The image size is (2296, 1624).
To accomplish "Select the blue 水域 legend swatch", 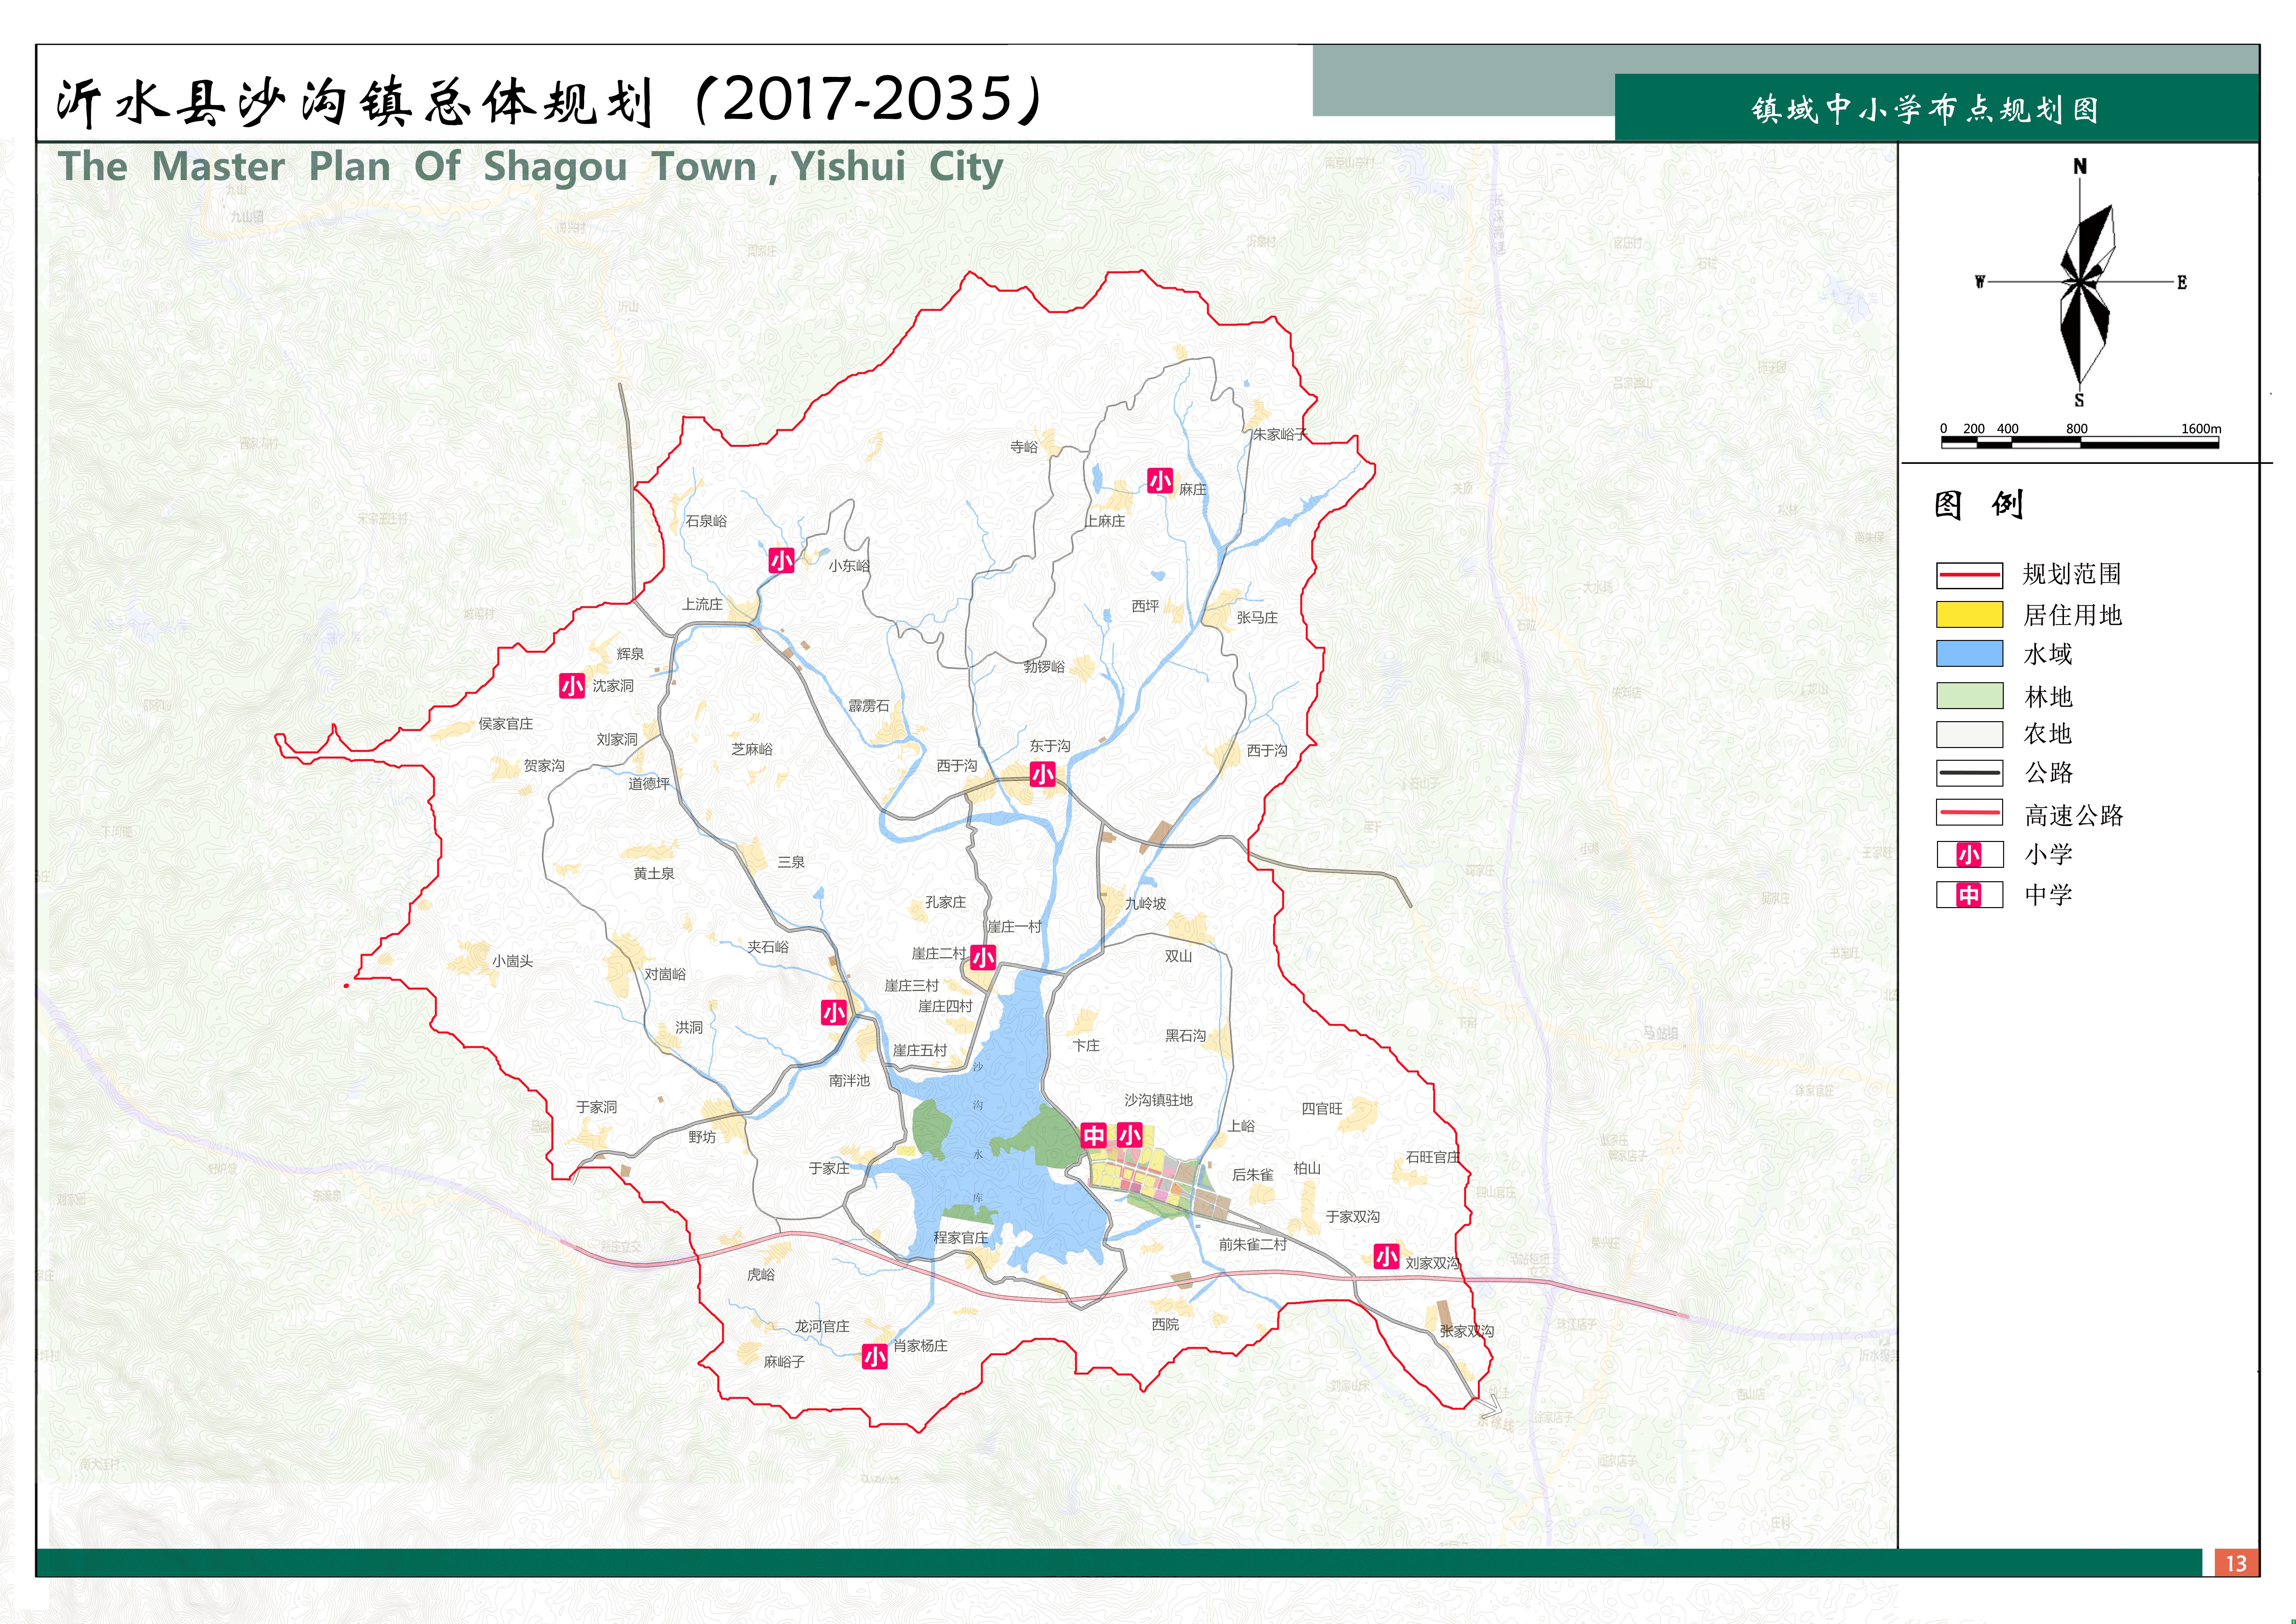I will click(1970, 653).
